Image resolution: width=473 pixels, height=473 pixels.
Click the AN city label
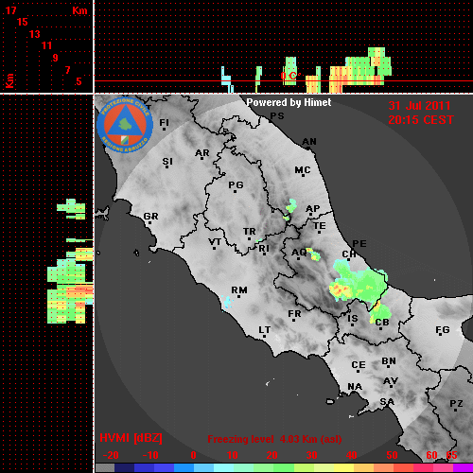(x=309, y=142)
